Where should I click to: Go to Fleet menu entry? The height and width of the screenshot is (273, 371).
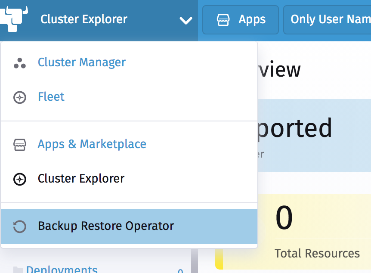[x=129, y=97]
